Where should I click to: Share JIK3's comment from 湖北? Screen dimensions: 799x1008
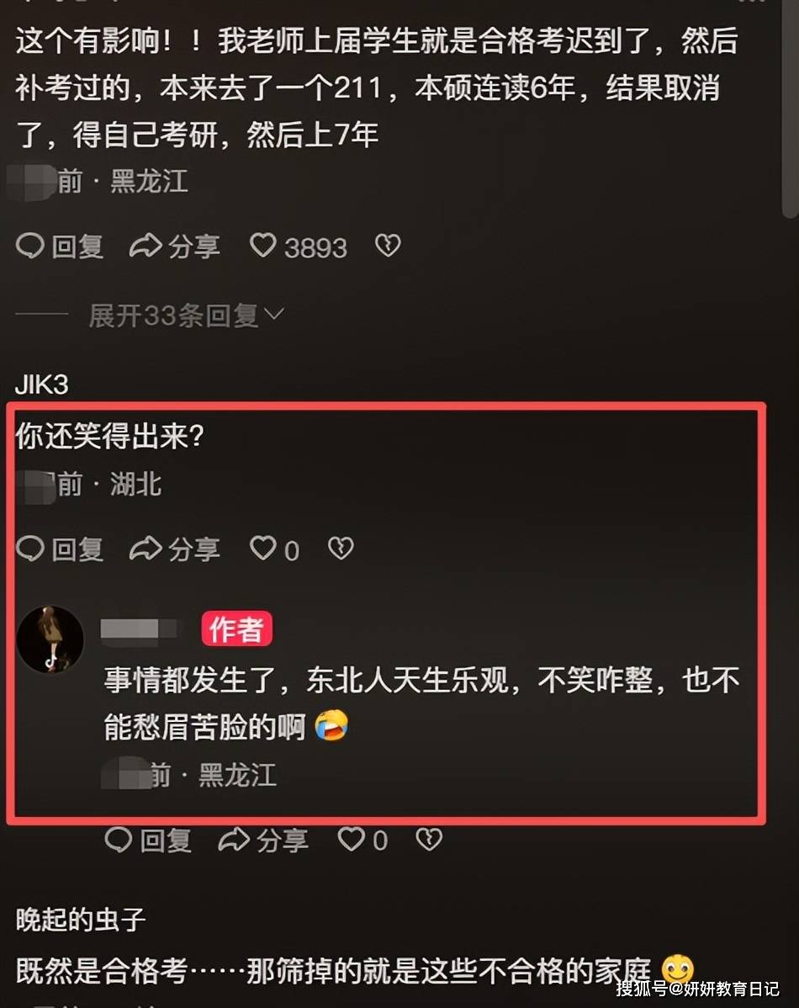tap(175, 549)
